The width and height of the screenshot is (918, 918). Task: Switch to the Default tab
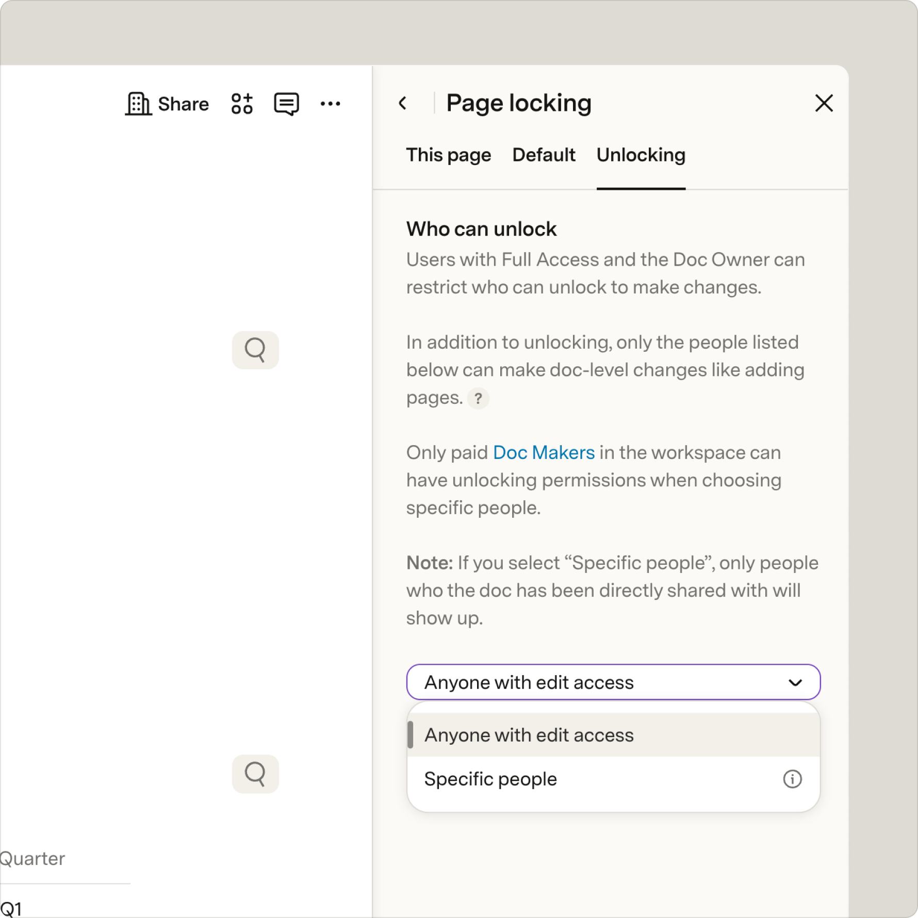[544, 155]
